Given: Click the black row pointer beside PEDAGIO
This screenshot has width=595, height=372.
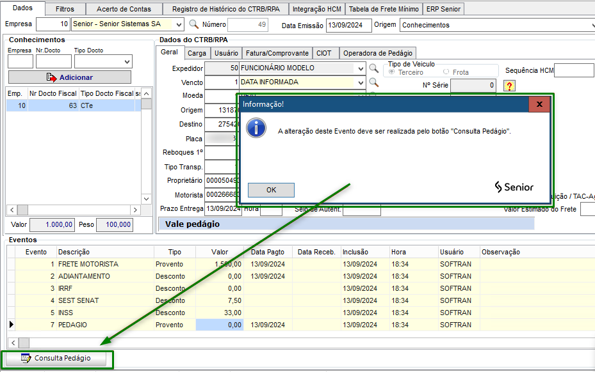Looking at the screenshot, I should click(x=11, y=325).
